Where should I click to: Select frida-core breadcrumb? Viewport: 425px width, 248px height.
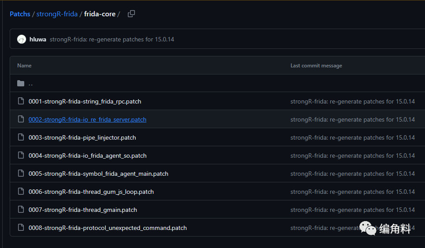(100, 14)
